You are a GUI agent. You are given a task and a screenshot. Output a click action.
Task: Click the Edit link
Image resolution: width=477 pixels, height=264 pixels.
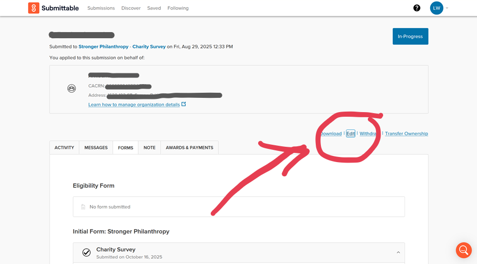pos(350,134)
